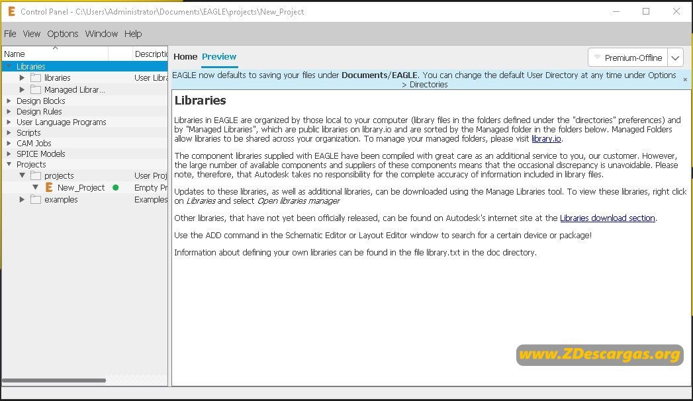Close the Control Panel window
Screen dimensions: 693x401
click(676, 11)
